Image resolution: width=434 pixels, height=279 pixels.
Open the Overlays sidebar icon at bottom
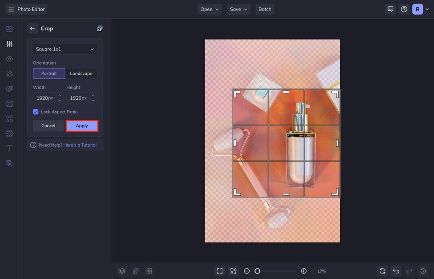click(9, 163)
